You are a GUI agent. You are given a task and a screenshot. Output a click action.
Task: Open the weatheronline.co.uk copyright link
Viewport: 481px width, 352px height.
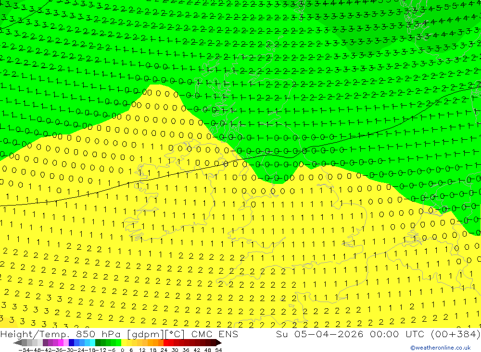(x=441, y=348)
